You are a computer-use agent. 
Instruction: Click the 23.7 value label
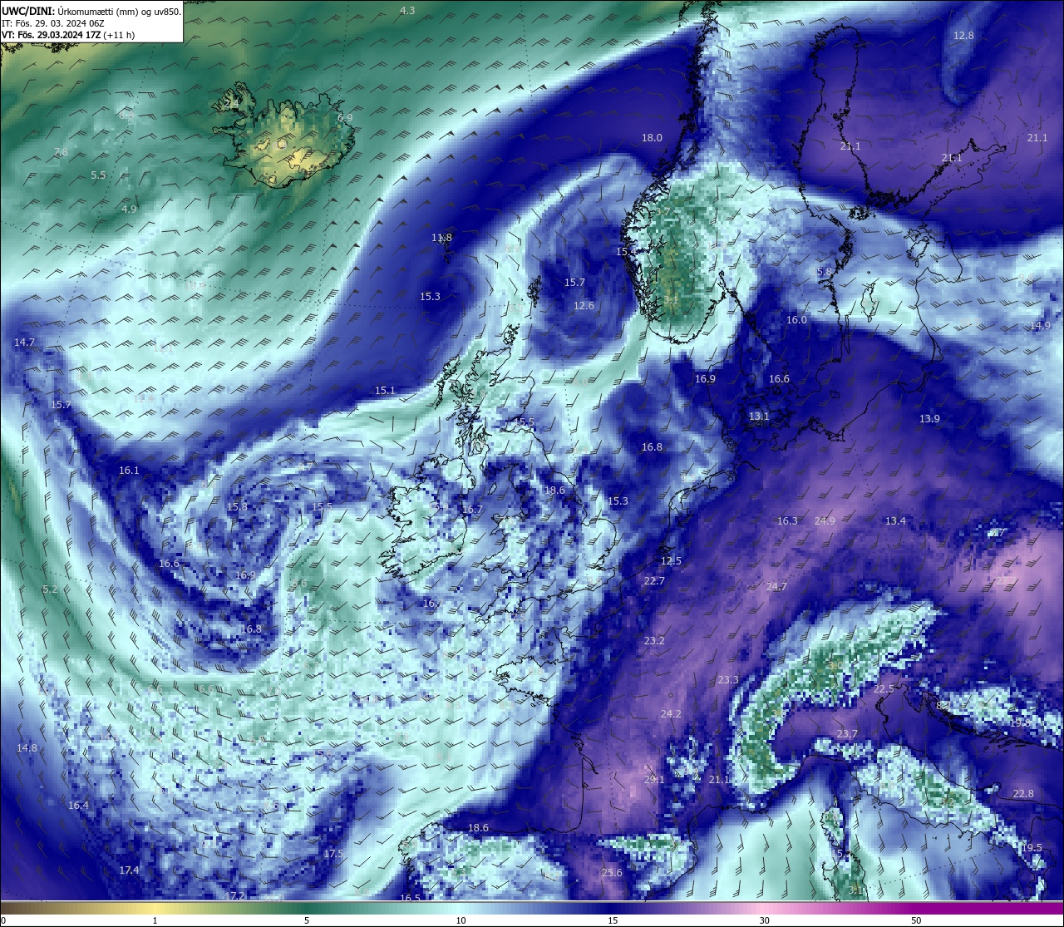point(847,734)
